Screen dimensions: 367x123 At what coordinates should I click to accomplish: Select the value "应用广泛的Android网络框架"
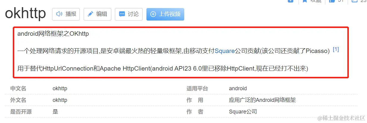pyautogui.click(x=262, y=100)
